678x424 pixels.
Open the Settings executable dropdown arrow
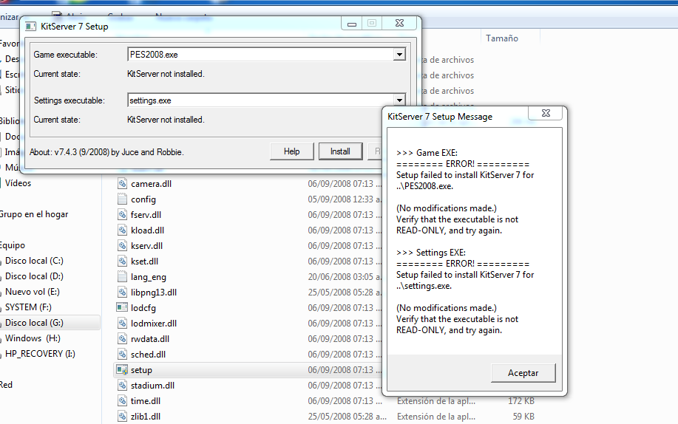click(x=399, y=100)
